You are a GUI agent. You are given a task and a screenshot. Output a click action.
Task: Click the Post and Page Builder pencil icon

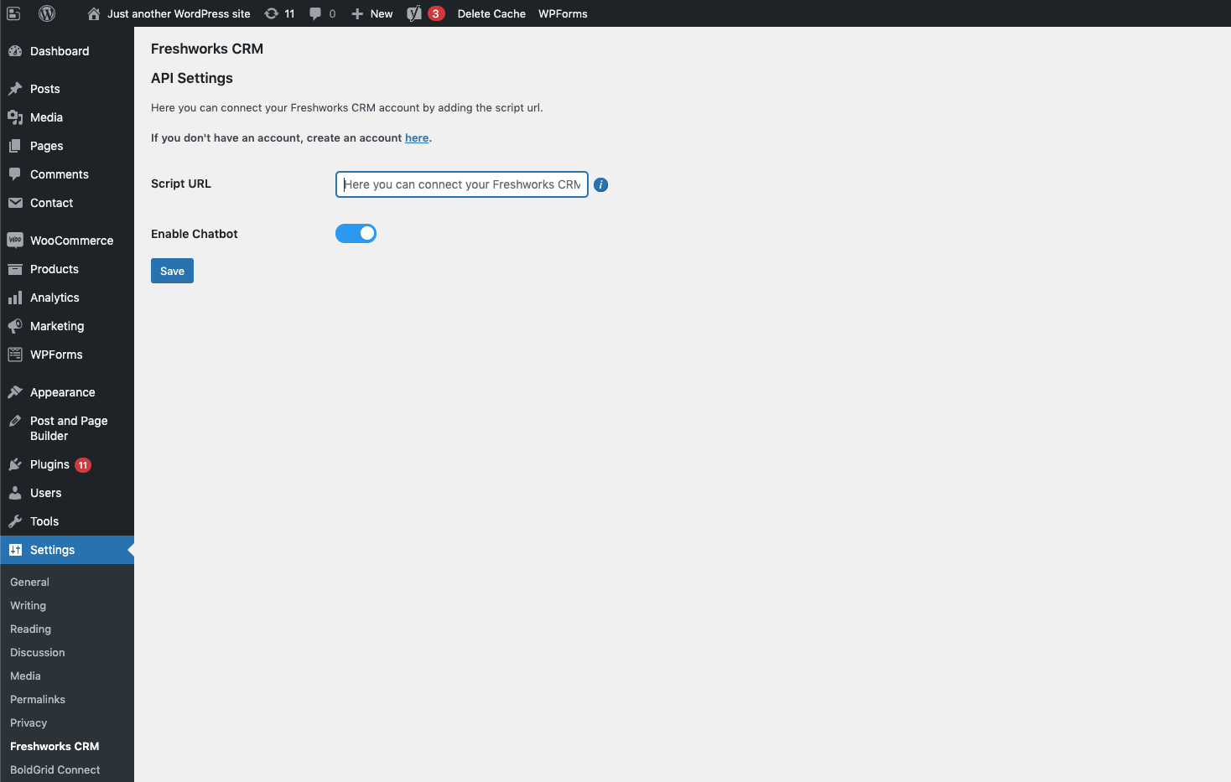[15, 421]
